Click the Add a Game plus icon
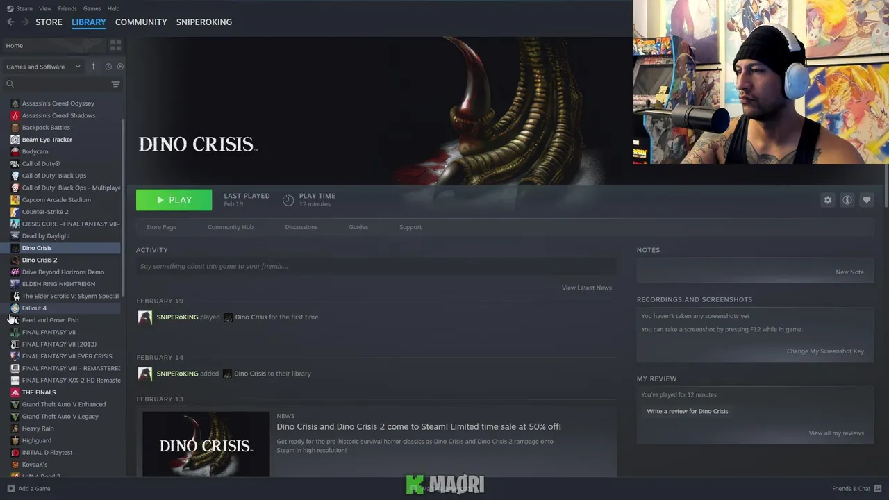 [x=10, y=488]
